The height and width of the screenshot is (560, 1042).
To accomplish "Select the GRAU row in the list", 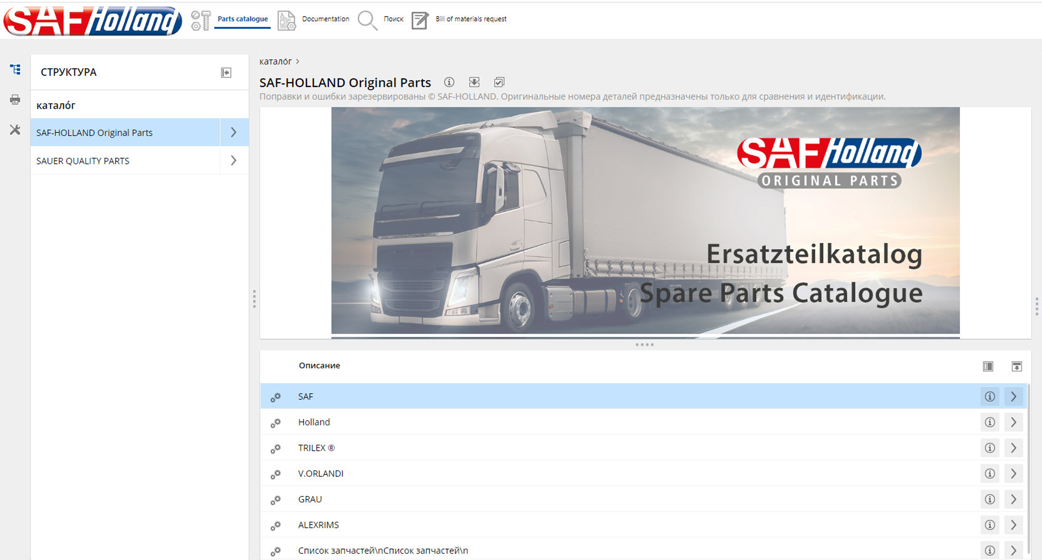I will point(310,499).
